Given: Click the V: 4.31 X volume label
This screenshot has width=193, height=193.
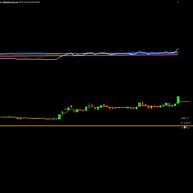Looking at the screenshot, I should click(186, 123).
